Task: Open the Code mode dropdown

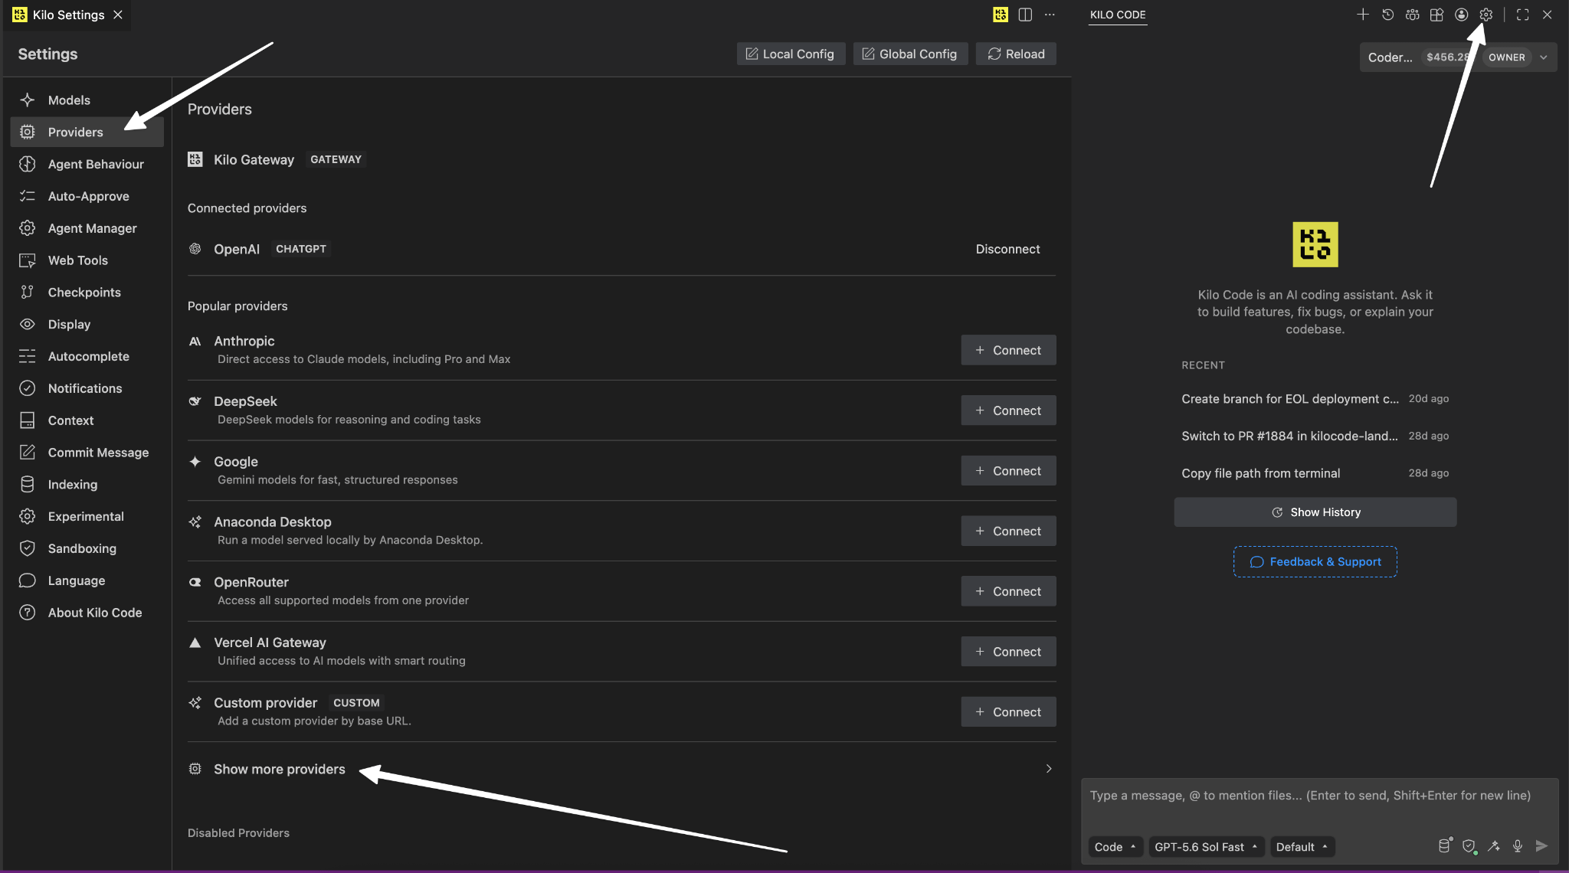Action: click(1115, 847)
